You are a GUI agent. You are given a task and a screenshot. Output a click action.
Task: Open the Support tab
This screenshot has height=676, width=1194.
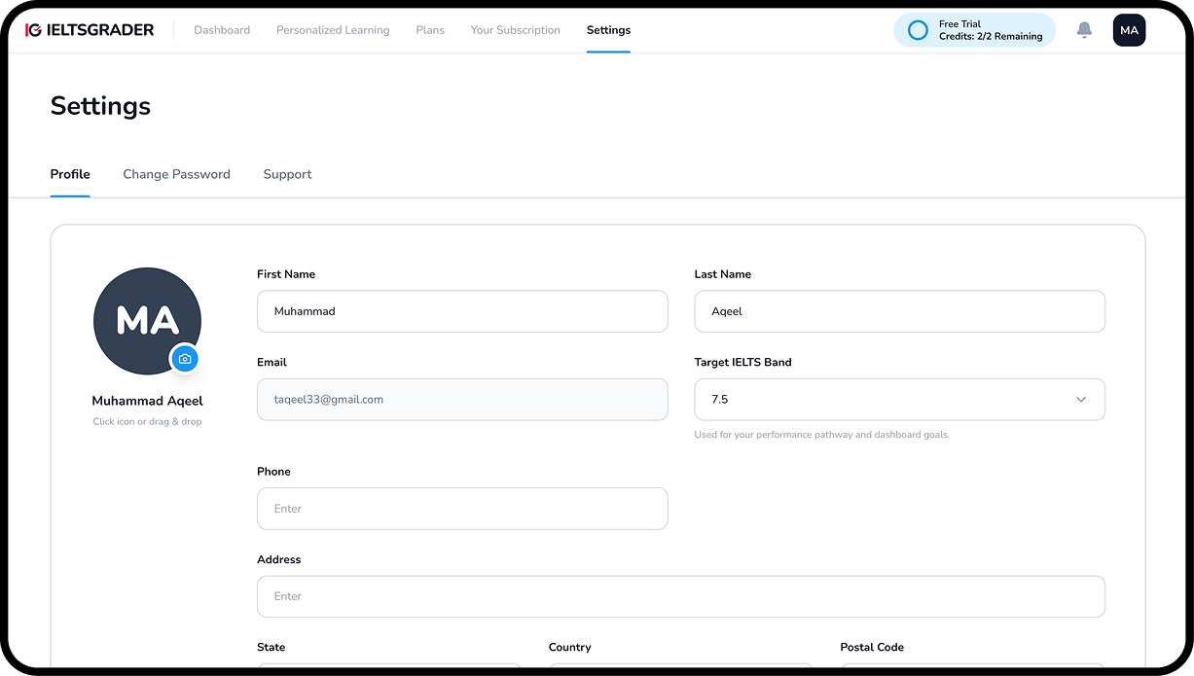coord(287,174)
